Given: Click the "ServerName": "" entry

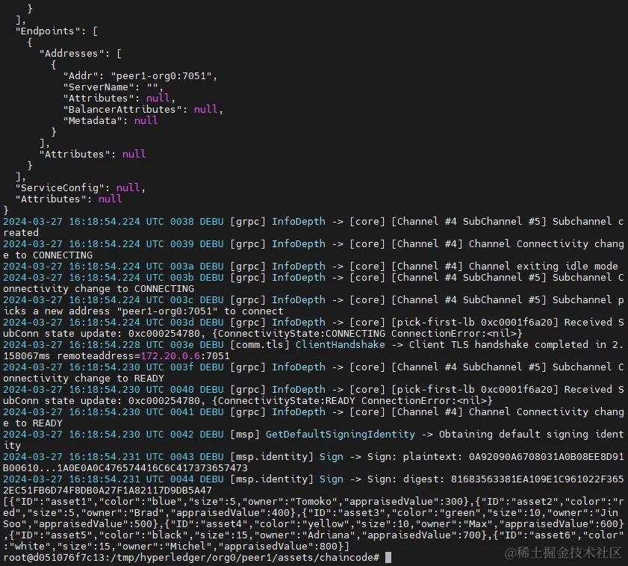Looking at the screenshot, I should click(x=113, y=87).
